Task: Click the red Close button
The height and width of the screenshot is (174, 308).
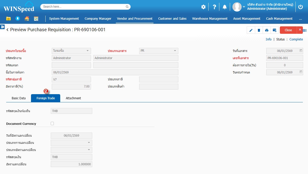Action: [288, 30]
